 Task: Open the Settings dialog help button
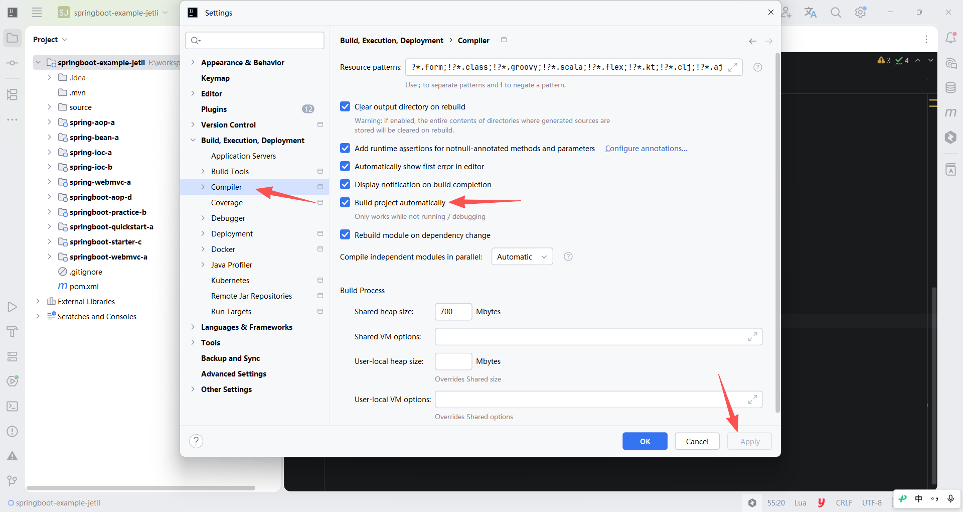[196, 441]
